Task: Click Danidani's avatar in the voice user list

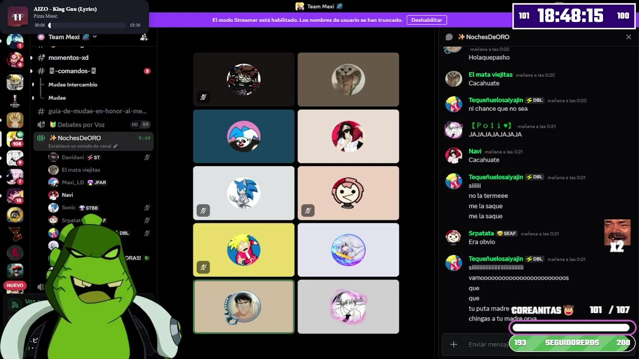Action: pos(53,158)
